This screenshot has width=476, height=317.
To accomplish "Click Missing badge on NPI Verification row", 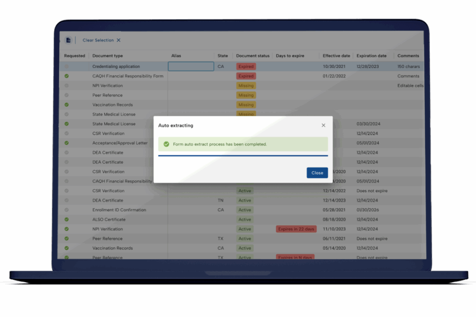I will (246, 85).
